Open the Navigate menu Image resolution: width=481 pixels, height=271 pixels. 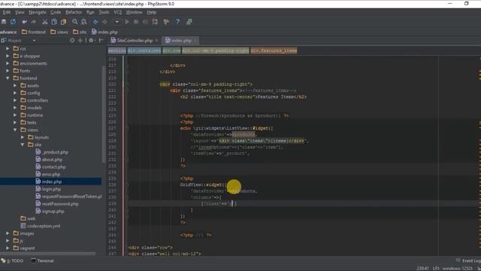(38, 12)
